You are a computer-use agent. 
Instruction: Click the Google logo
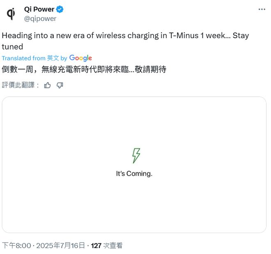point(80,58)
